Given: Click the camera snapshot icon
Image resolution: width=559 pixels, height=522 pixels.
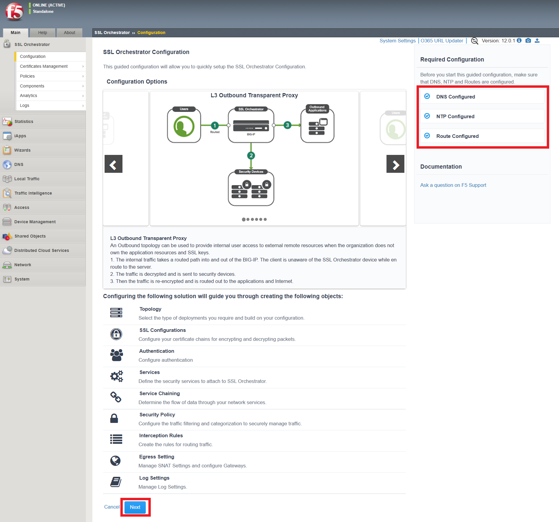Looking at the screenshot, I should [x=528, y=41].
